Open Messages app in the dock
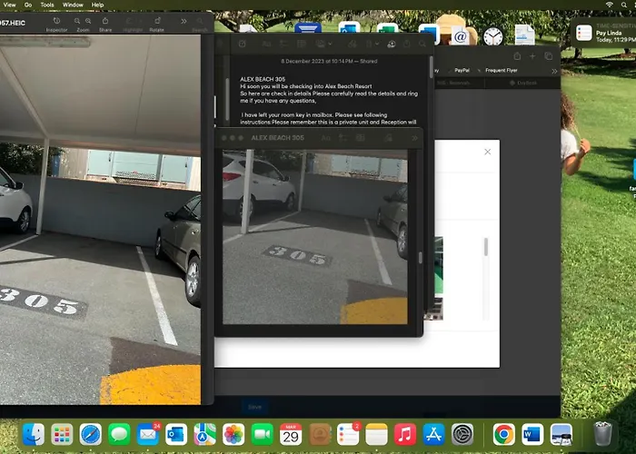Screen dimensions: 636x454 pyautogui.click(x=119, y=434)
